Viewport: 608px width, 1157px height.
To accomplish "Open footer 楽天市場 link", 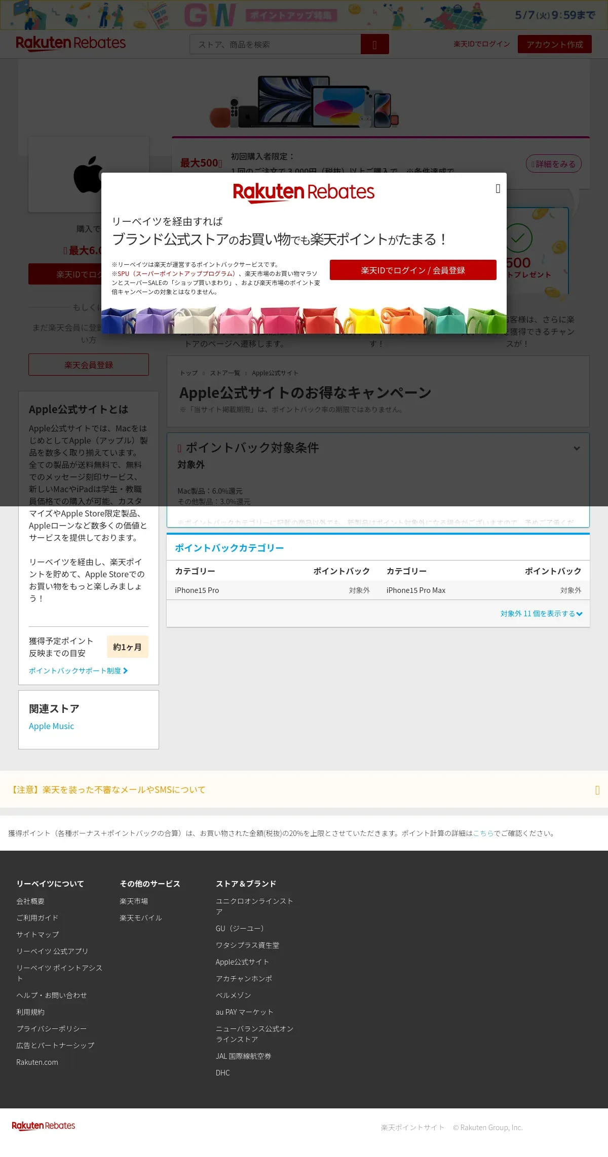I will (134, 901).
